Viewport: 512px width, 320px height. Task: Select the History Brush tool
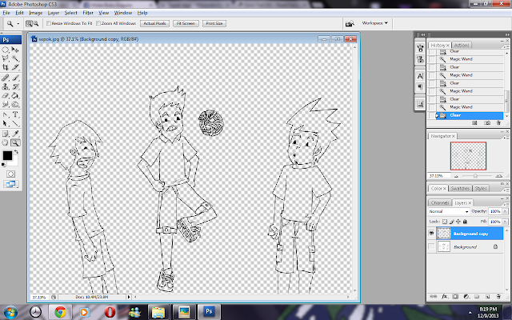(15, 87)
